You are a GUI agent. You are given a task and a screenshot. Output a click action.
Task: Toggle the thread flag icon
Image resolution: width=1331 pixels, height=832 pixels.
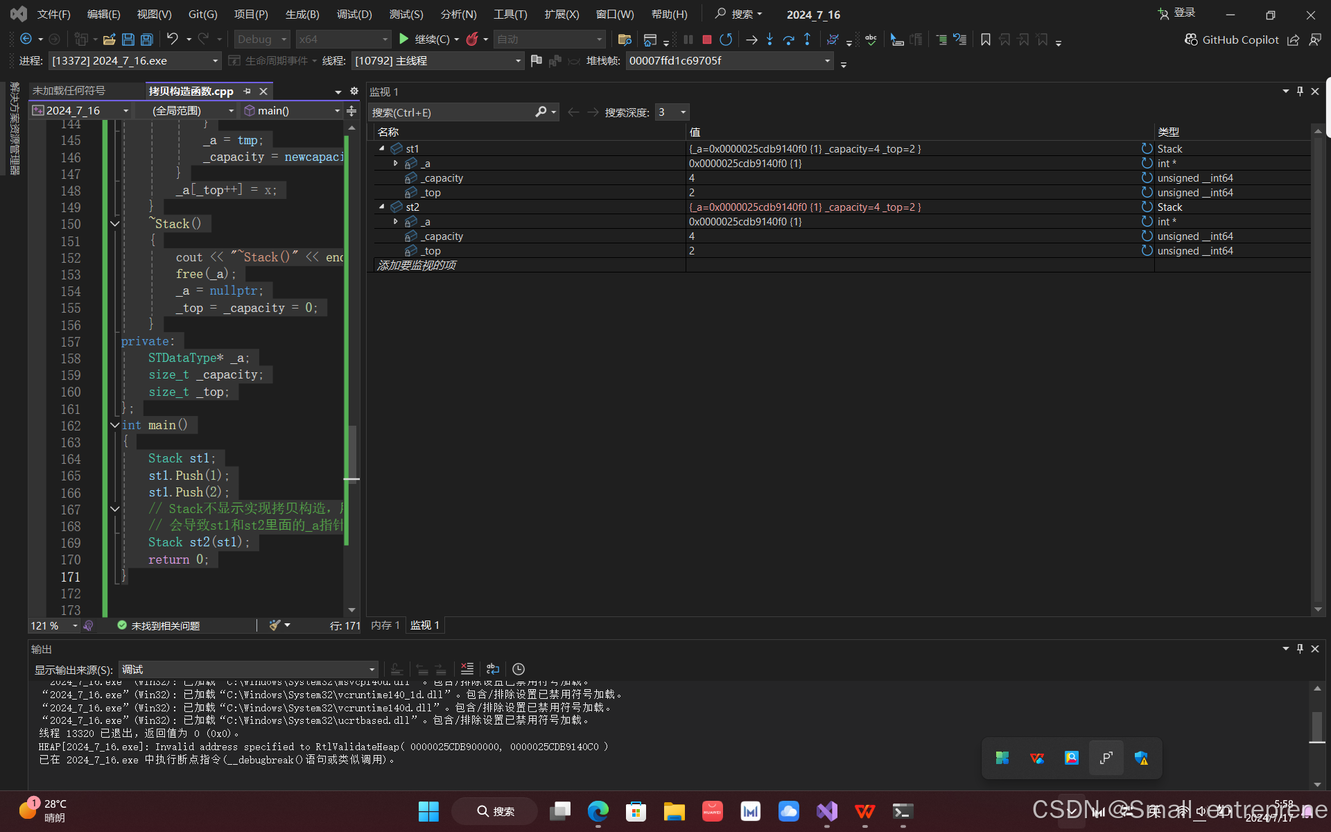[x=536, y=61]
